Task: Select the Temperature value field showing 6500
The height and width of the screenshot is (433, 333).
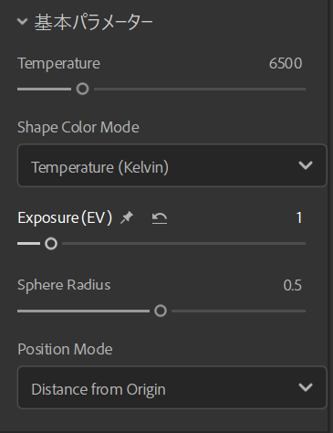Action: tap(286, 63)
